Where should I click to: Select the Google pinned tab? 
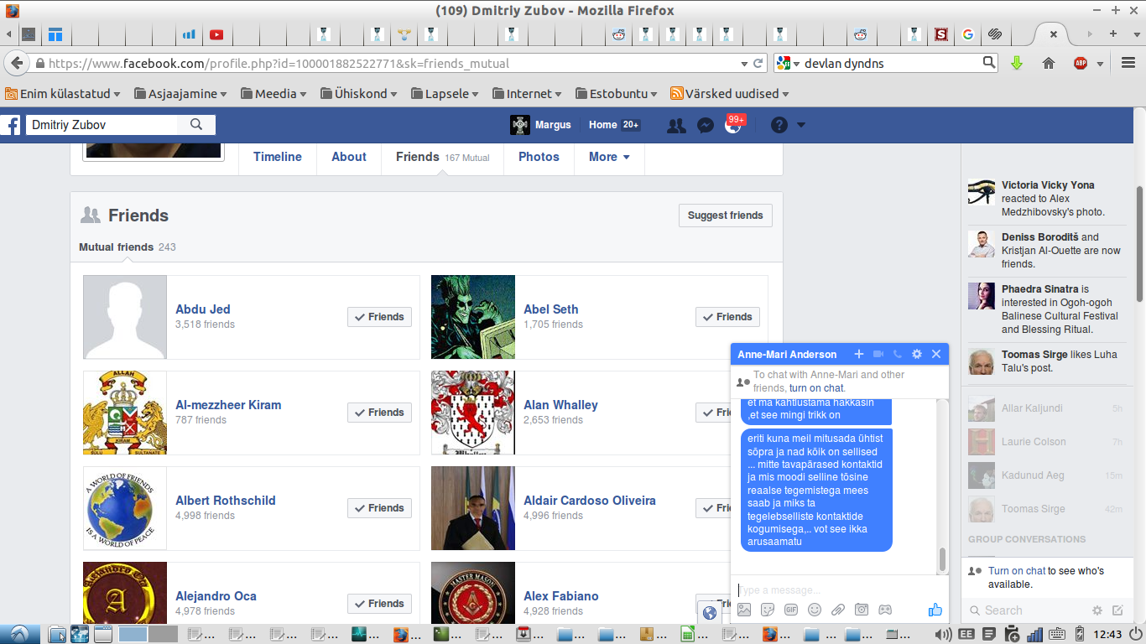pos(967,34)
